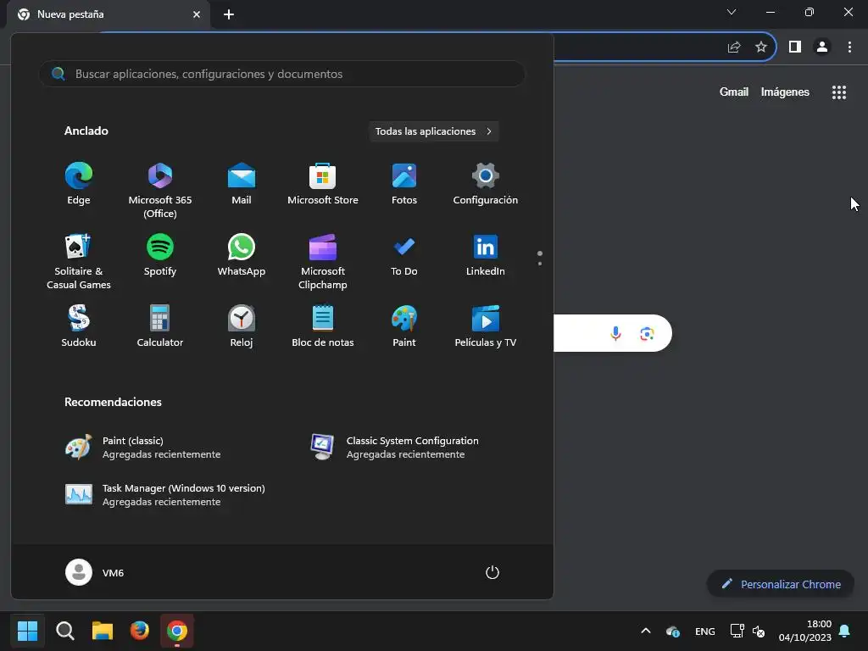Launch Spotify from pinned apps
Image resolution: width=868 pixels, height=651 pixels.
160,255
